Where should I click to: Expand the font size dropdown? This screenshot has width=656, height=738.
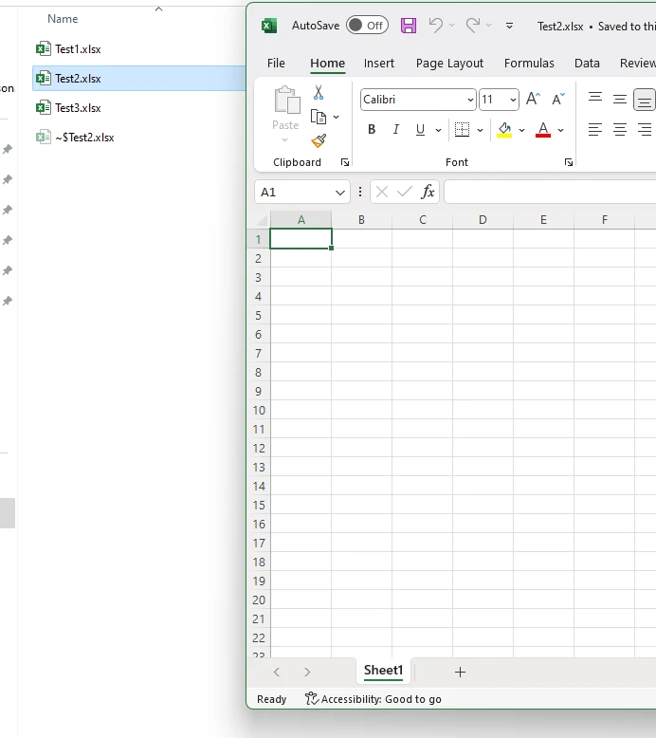click(513, 100)
